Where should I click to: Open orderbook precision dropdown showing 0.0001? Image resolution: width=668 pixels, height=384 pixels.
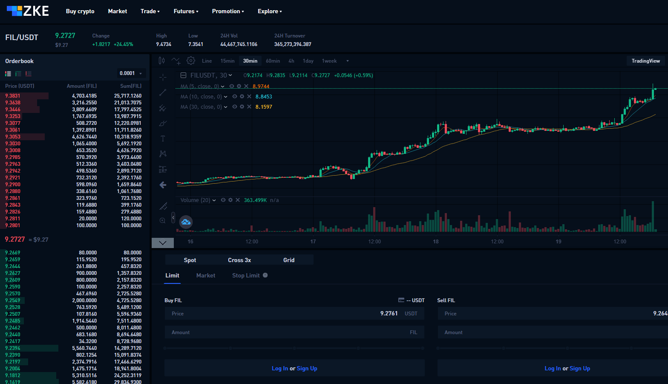point(131,73)
